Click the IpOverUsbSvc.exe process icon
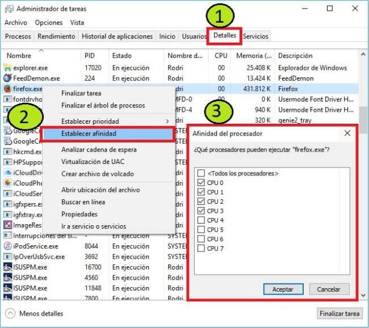The width and height of the screenshot is (369, 328). coord(7,256)
